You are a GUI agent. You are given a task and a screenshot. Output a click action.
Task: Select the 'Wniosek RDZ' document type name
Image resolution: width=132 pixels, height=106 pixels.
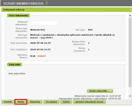(38, 30)
